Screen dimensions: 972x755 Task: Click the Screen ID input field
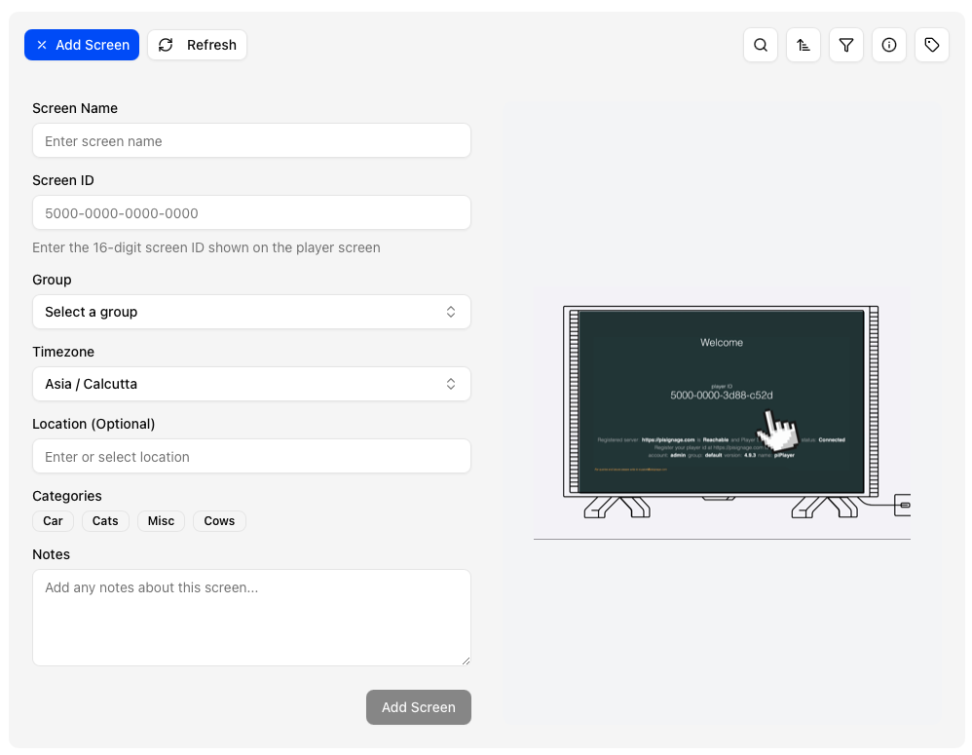pyautogui.click(x=251, y=212)
